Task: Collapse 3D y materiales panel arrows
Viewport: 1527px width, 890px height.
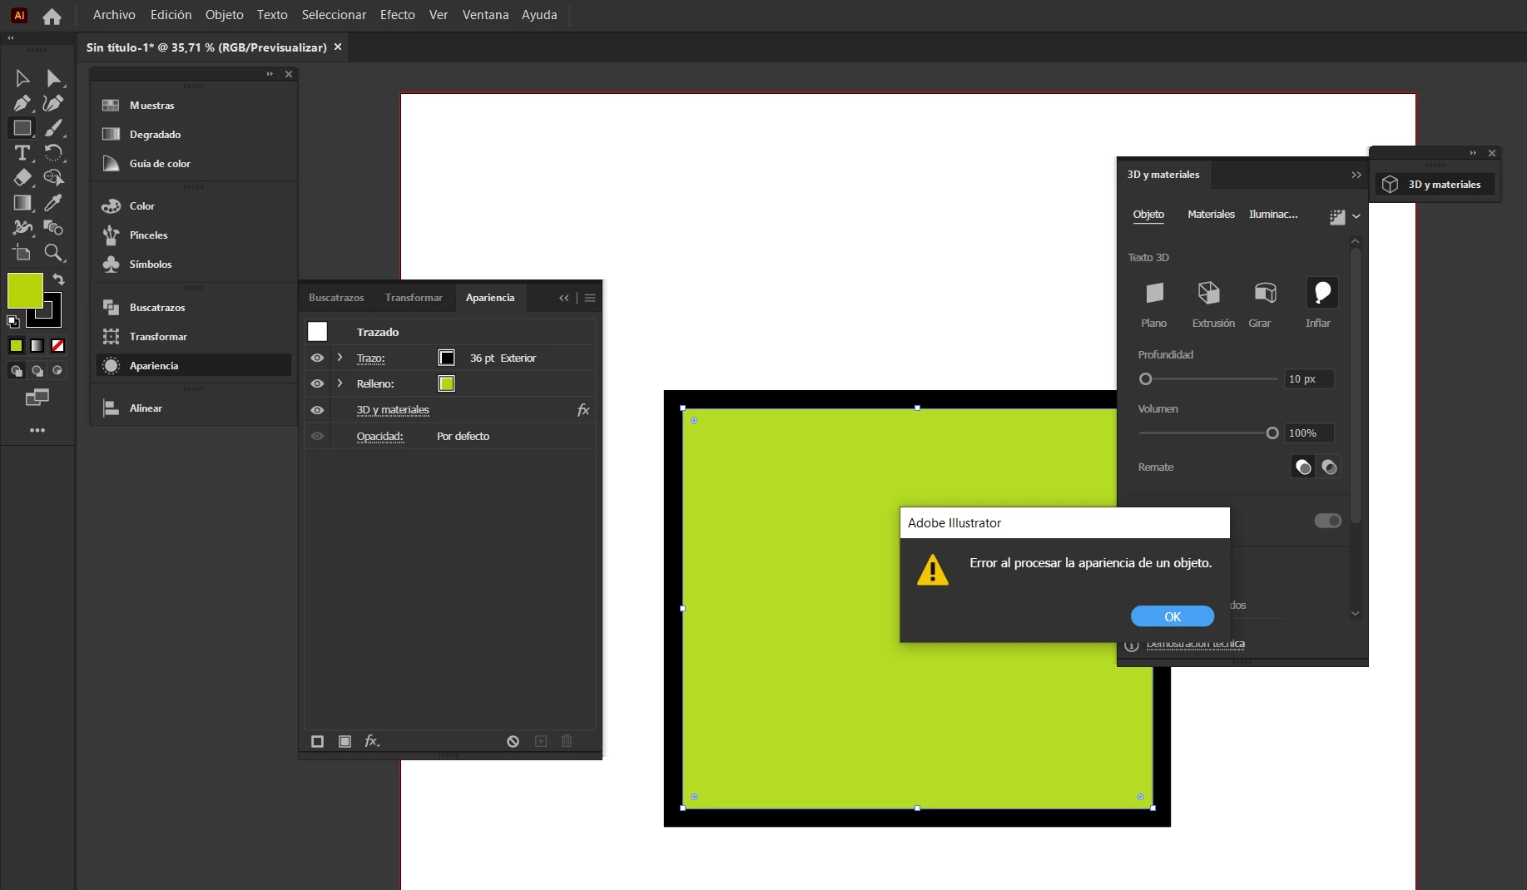Action: (x=1356, y=175)
